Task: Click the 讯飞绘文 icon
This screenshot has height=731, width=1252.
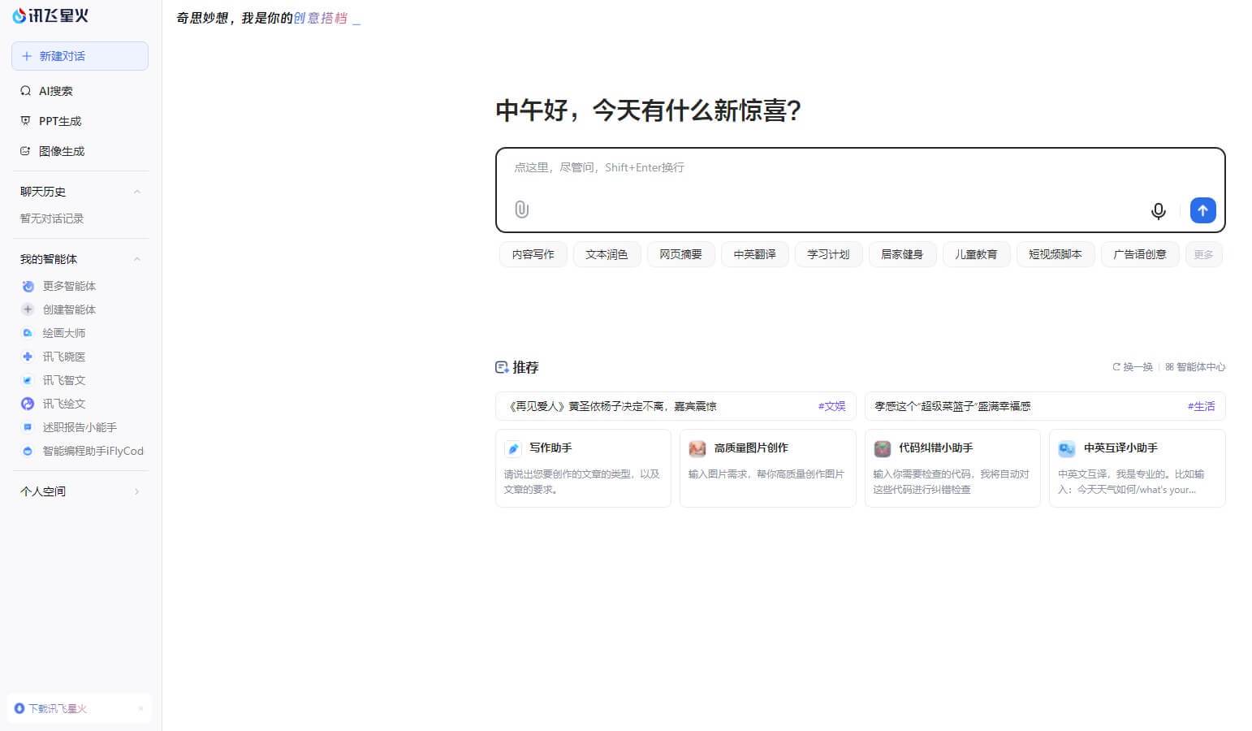Action: 28,404
